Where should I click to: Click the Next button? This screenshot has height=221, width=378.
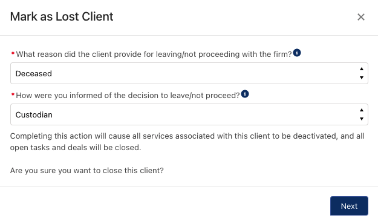349,206
